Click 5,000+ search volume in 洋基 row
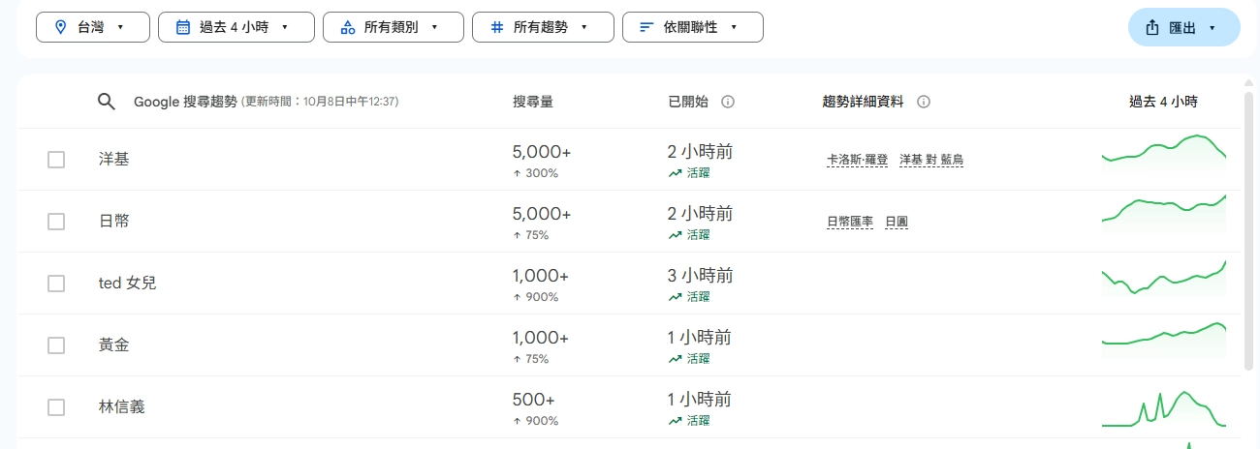 point(542,152)
